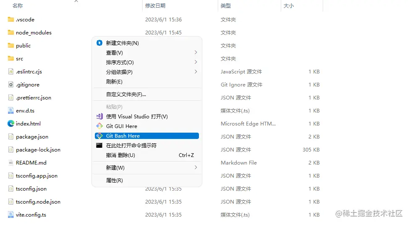The width and height of the screenshot is (410, 225).
Task: Select the env.d.ts file name
Action: 25,111
